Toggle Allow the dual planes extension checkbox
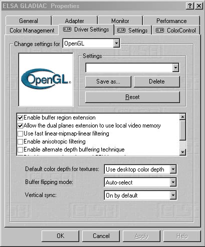Screen dimensions: 205x247 (x=21, y=125)
